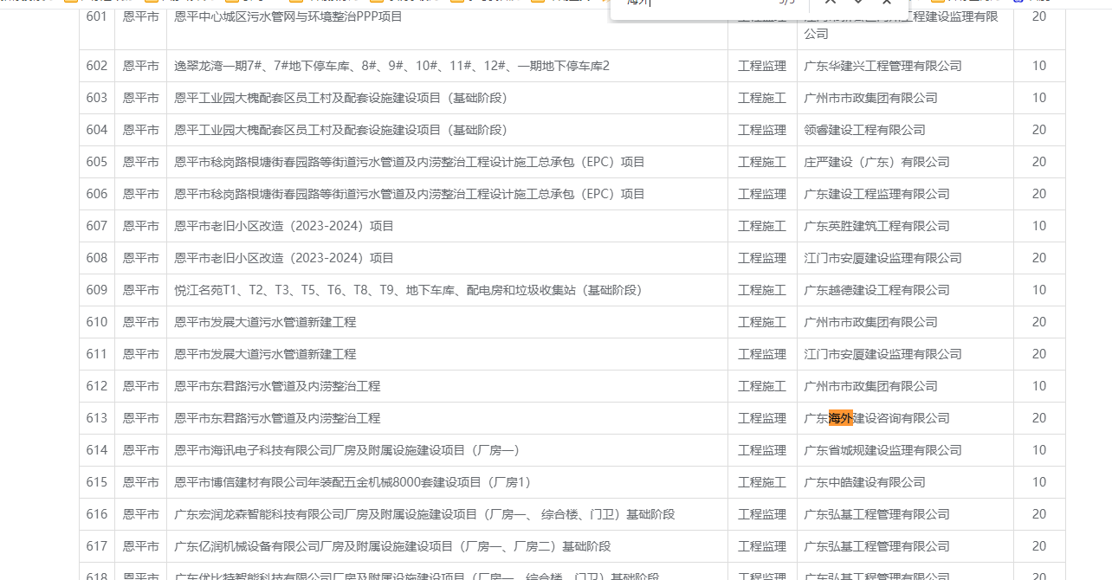Select row number 602 cell
Viewport: 1112px width, 580px height.
(97, 66)
